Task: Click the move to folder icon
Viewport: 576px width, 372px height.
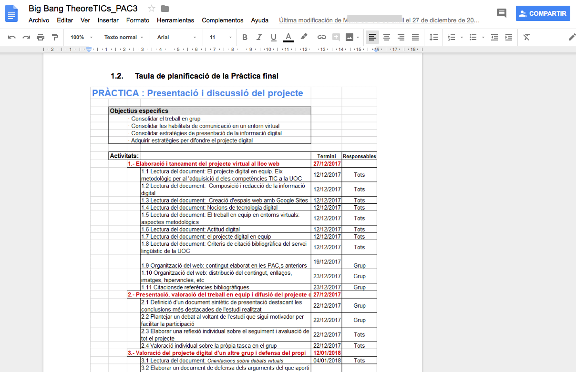Action: pyautogui.click(x=165, y=8)
